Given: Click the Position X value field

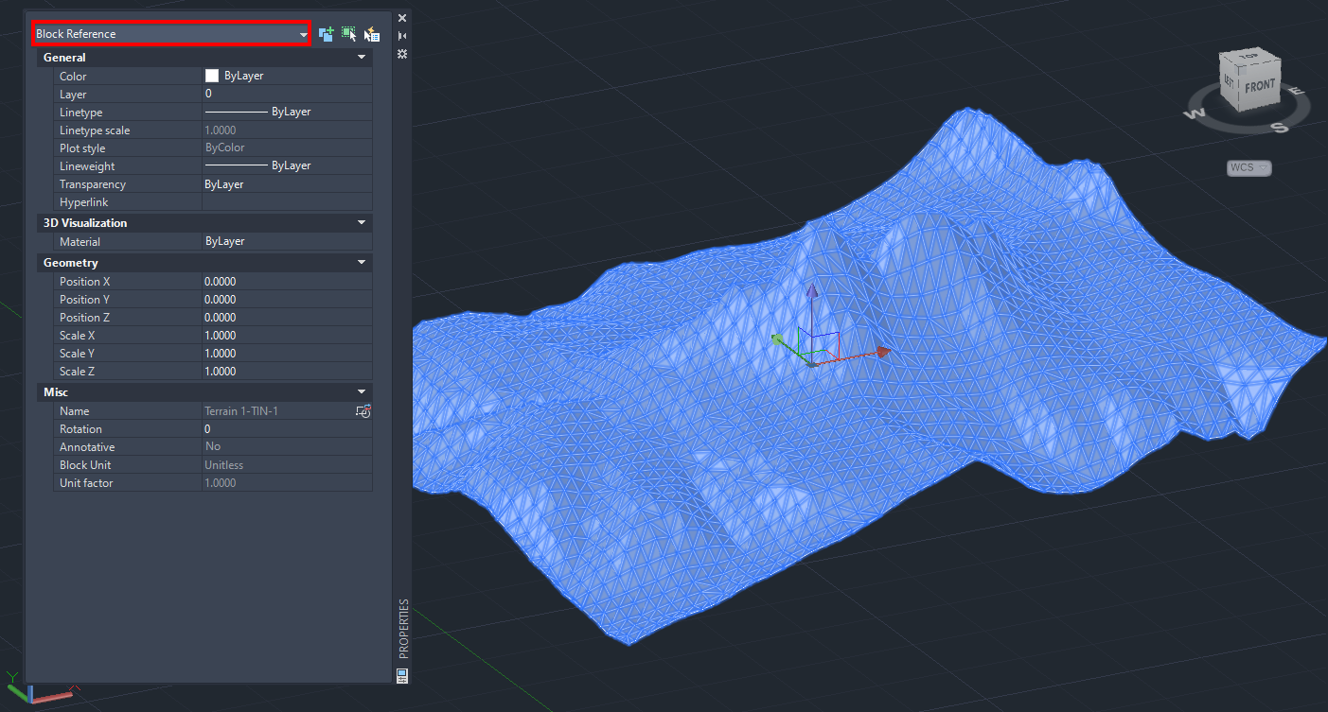Looking at the screenshot, I should (x=287, y=282).
